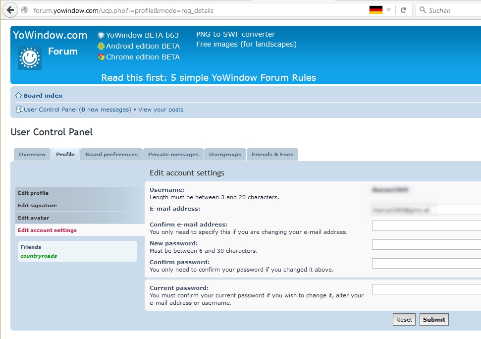The width and height of the screenshot is (481, 339).
Task: Focus the New password input field
Action: (426, 245)
